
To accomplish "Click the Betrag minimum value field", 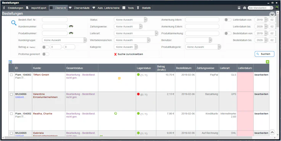I will [x=56, y=47].
